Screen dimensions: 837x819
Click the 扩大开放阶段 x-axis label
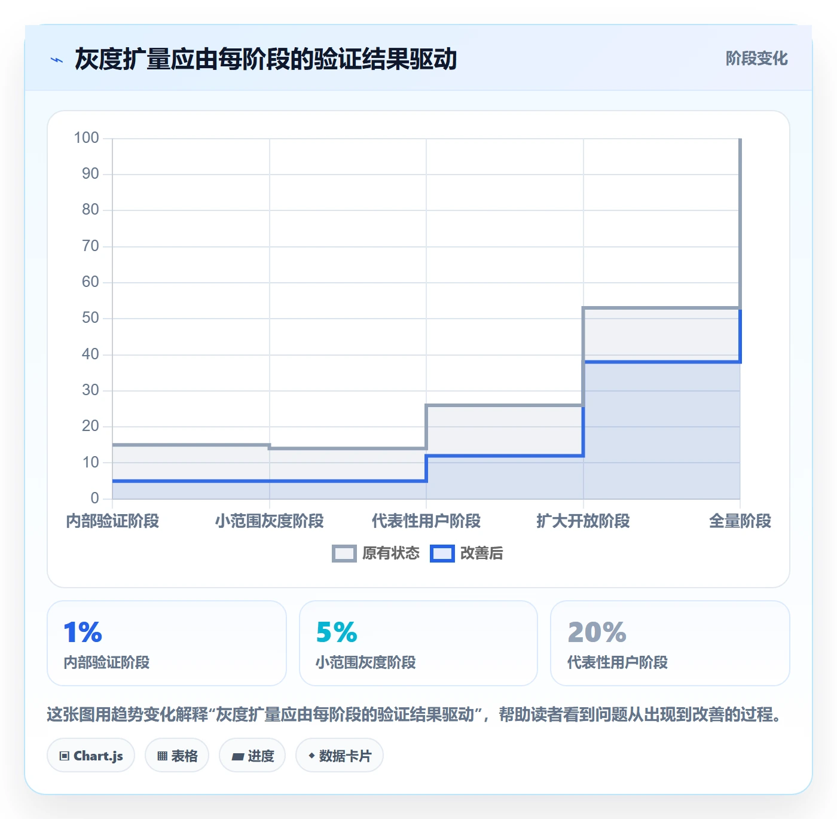tap(584, 521)
